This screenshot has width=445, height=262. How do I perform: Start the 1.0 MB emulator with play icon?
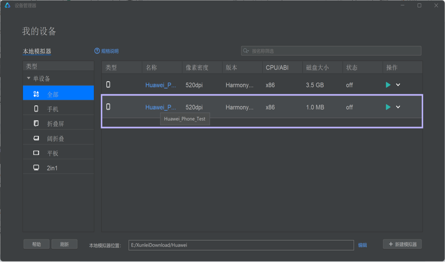388,107
